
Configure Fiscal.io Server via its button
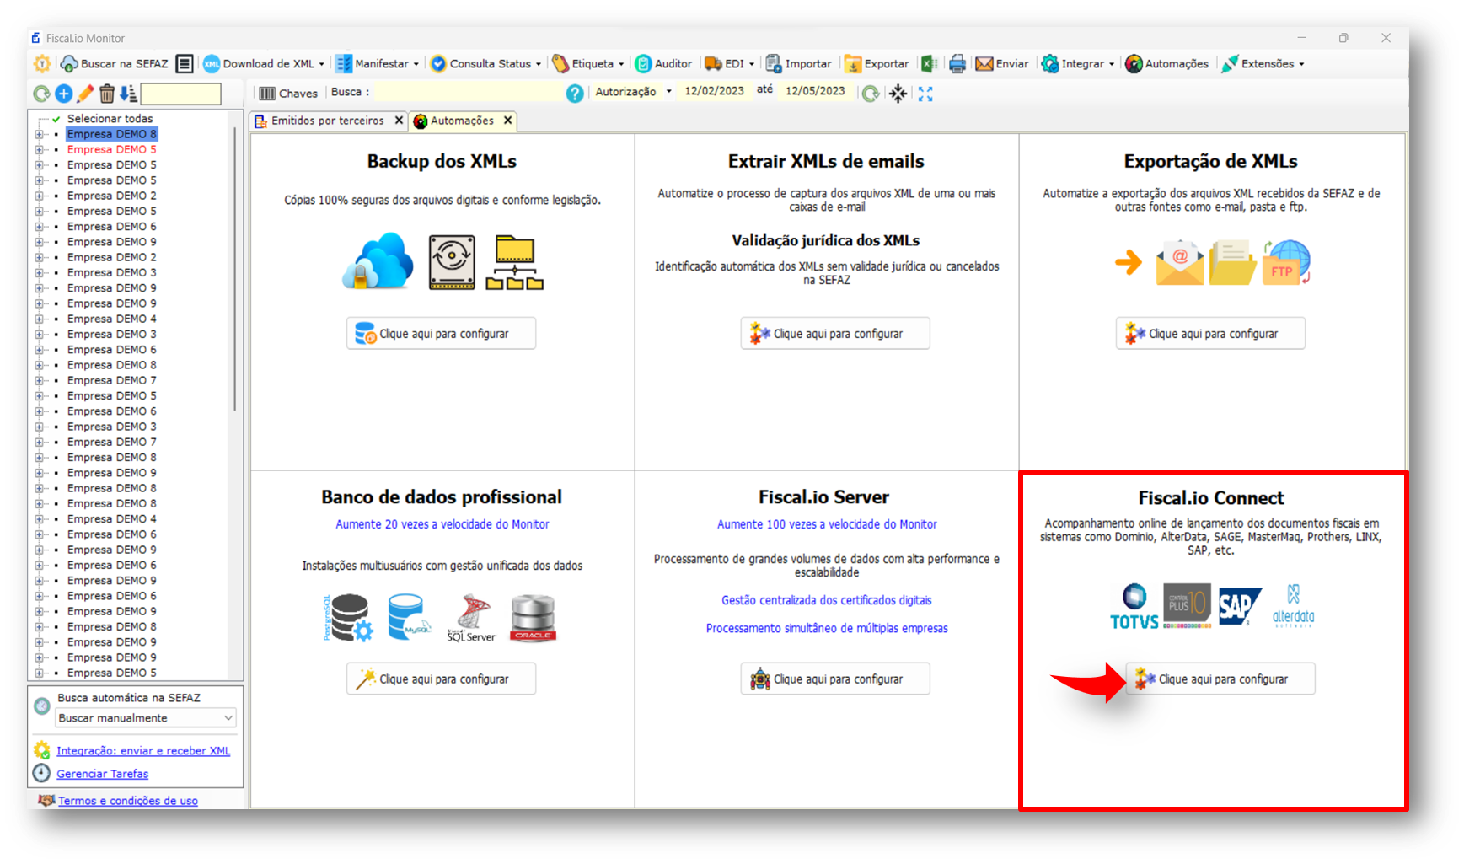[835, 679]
